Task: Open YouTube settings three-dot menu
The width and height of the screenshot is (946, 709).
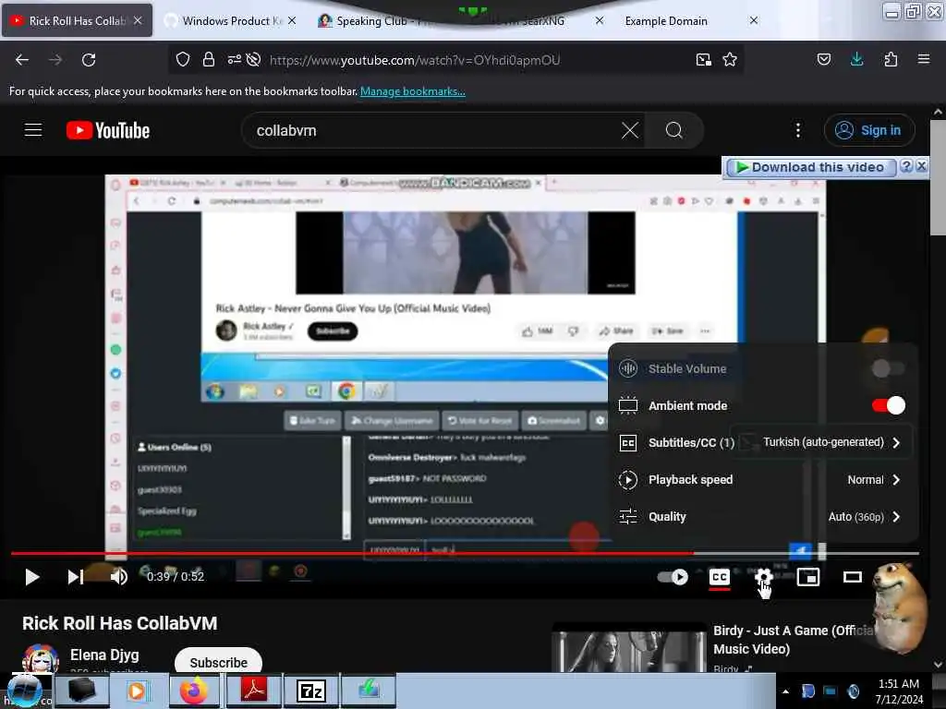Action: pyautogui.click(x=797, y=130)
